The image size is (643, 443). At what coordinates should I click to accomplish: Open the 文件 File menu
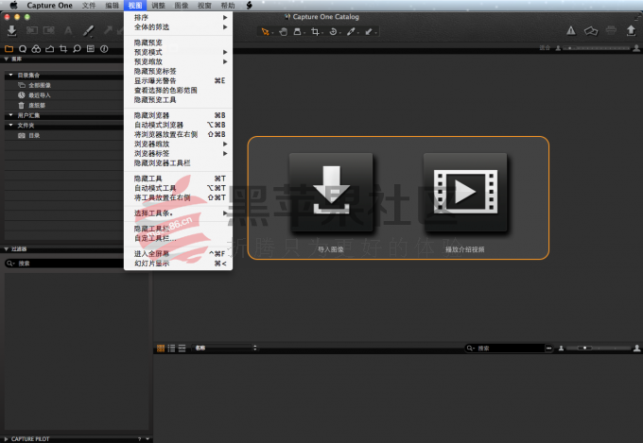pos(89,6)
